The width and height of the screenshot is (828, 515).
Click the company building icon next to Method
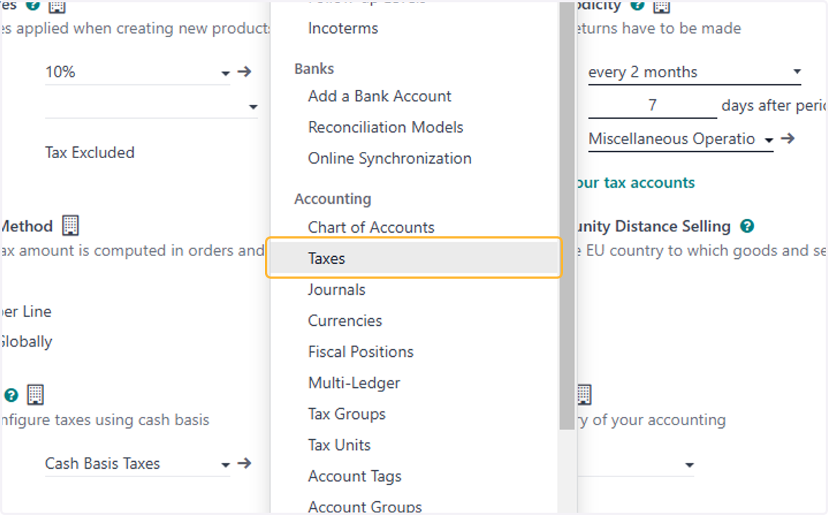70,225
